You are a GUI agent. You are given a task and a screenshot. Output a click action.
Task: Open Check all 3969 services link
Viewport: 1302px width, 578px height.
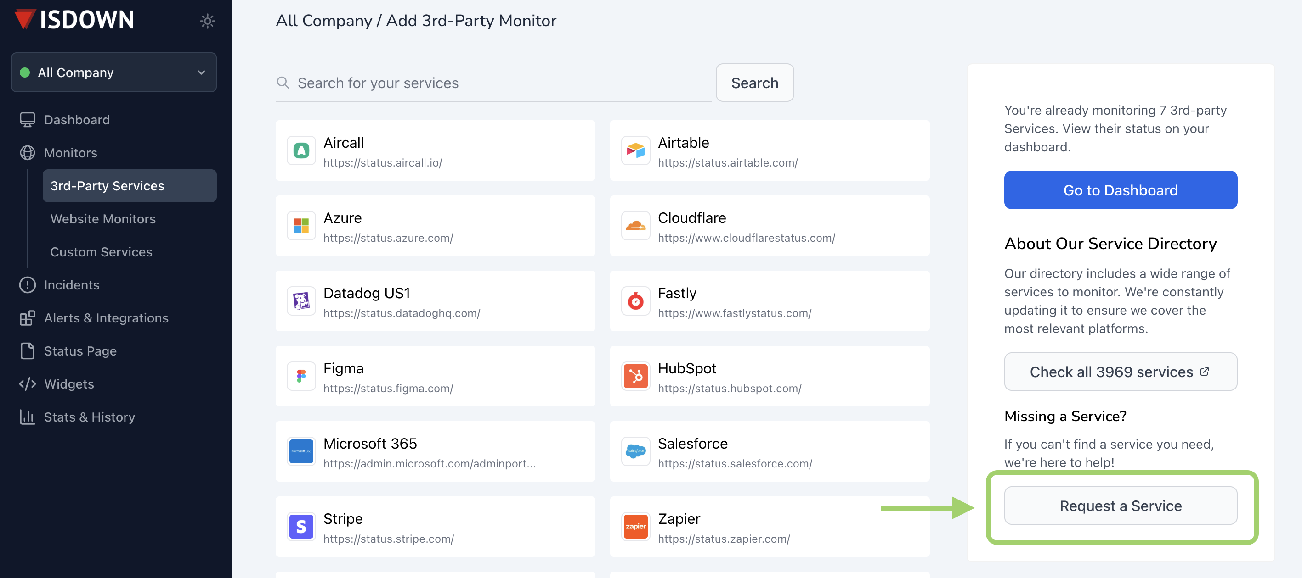[1120, 372]
